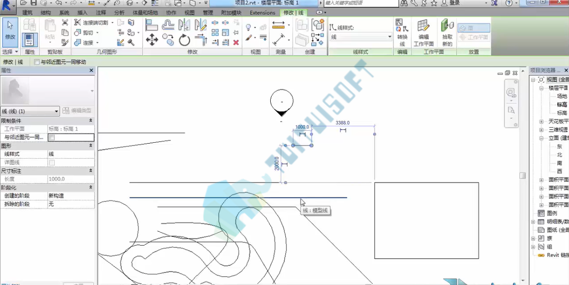Viewport: 569px width, 285px height.
Task: Activate the Rotate tool icon
Action: tap(184, 40)
